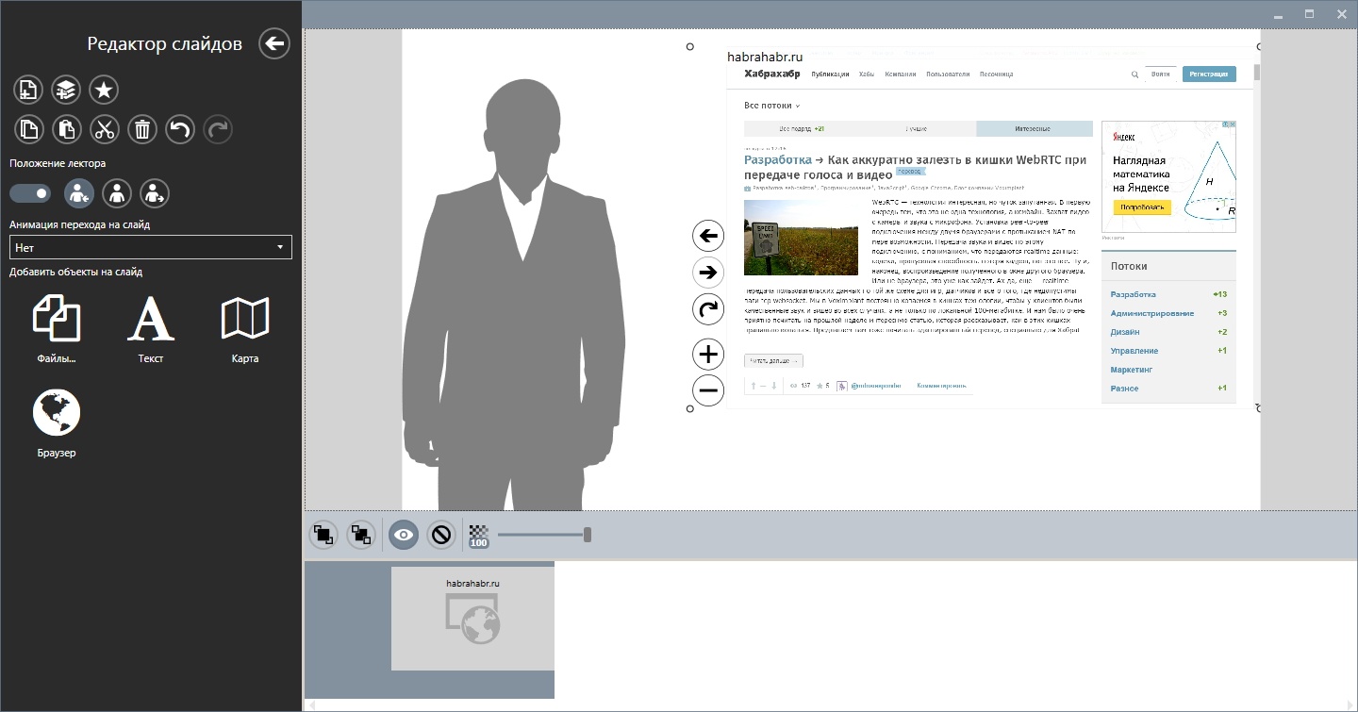Paste from clipboard icon
The width and height of the screenshot is (1358, 712).
pyautogui.click(x=66, y=128)
